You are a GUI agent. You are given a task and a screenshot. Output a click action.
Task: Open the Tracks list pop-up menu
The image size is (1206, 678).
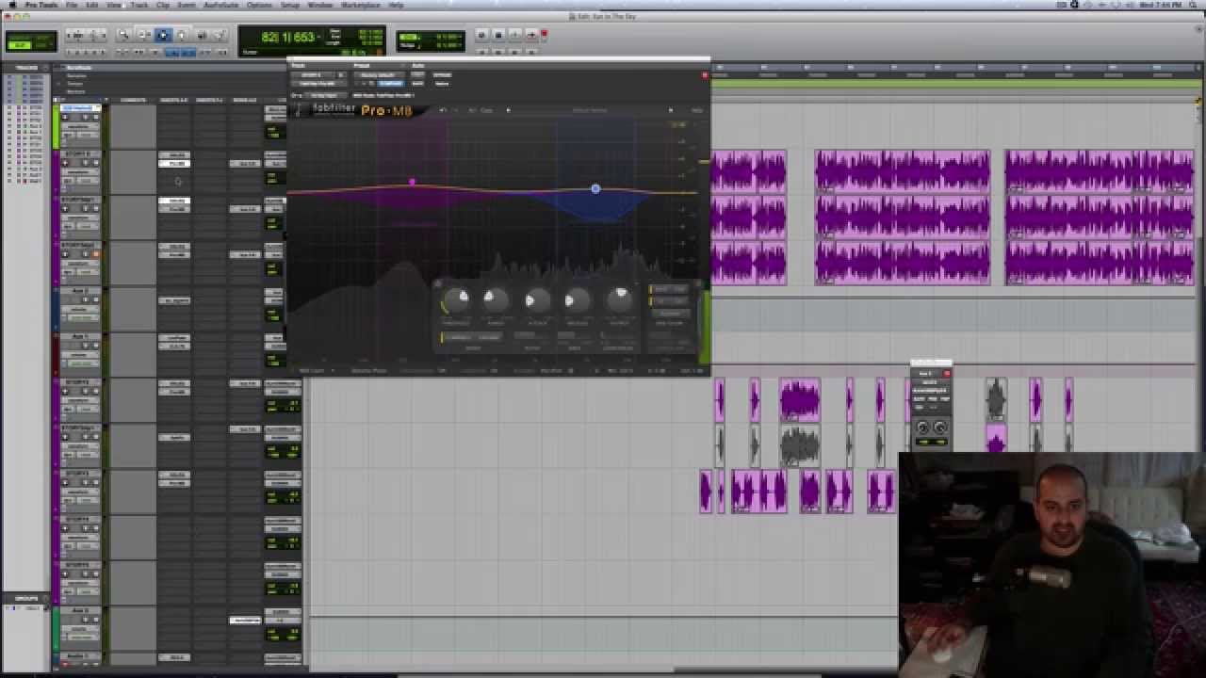click(x=46, y=68)
